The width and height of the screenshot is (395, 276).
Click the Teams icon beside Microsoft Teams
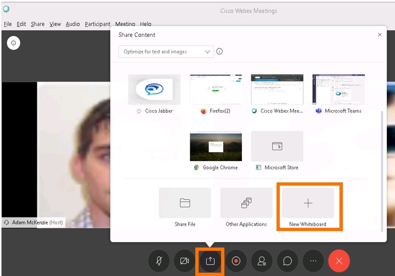[x=319, y=111]
